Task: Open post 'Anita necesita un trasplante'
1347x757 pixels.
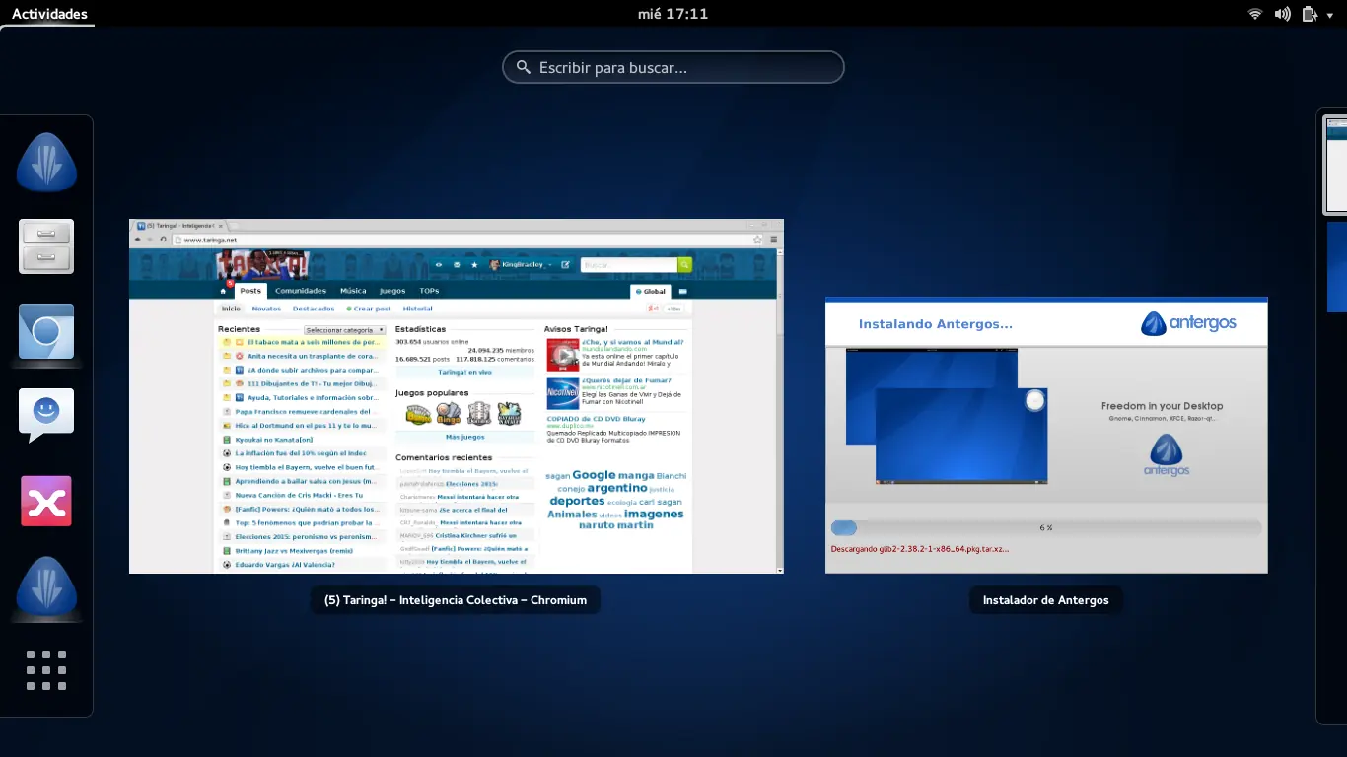Action: pos(312,356)
